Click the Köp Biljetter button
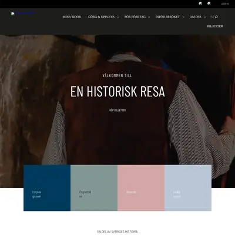This screenshot has height=235, width=235. (117, 110)
